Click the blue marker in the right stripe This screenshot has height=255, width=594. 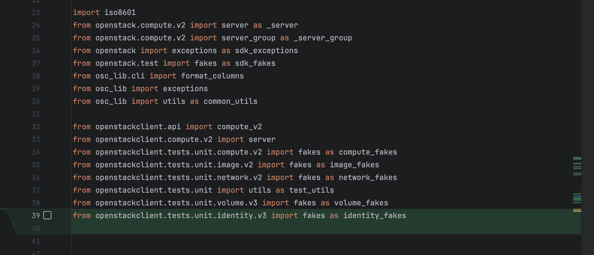pyautogui.click(x=577, y=196)
